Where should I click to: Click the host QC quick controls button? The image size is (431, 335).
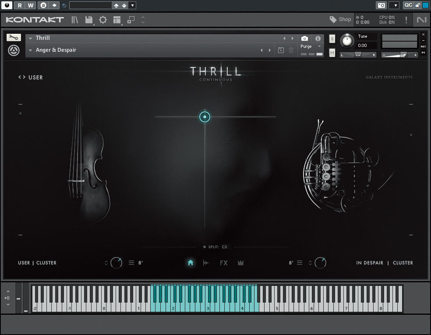pyautogui.click(x=408, y=5)
